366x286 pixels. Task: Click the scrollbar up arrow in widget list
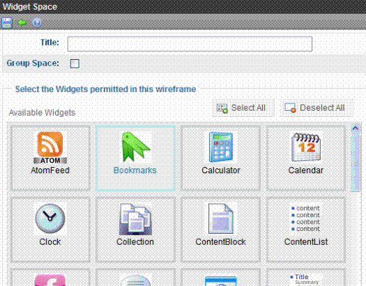(x=356, y=128)
